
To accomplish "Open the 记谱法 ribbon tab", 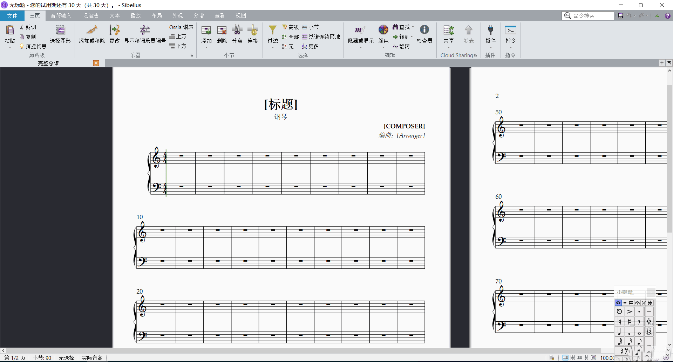I will (90, 16).
